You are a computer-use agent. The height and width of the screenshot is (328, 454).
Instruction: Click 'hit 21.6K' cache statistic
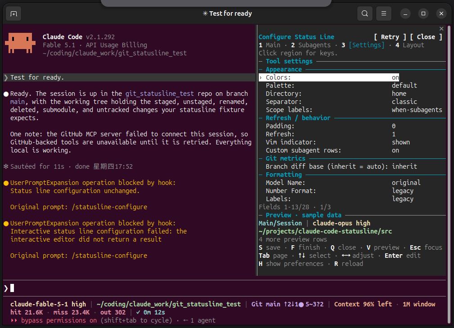(27, 312)
